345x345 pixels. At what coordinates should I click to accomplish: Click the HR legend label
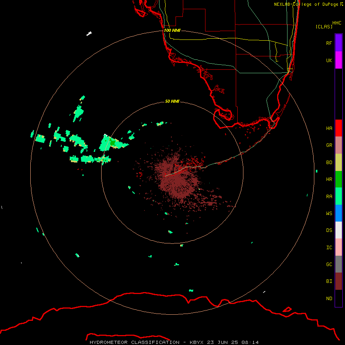pyautogui.click(x=329, y=179)
